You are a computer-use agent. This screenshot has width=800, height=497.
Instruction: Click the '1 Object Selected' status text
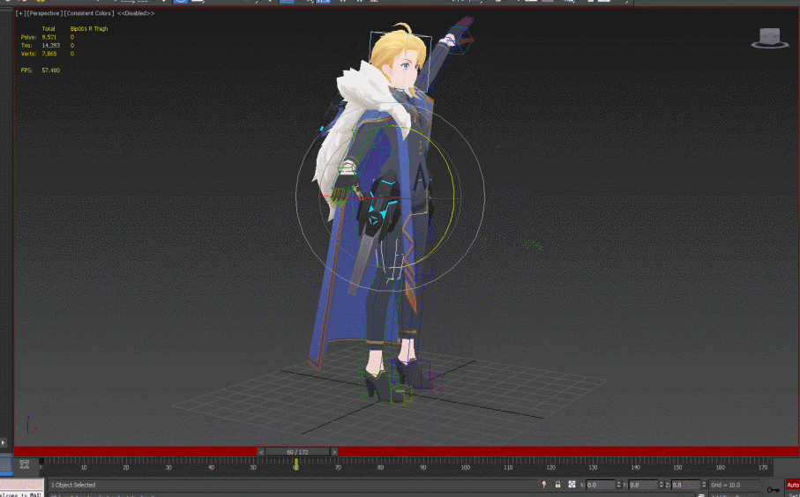(x=73, y=485)
